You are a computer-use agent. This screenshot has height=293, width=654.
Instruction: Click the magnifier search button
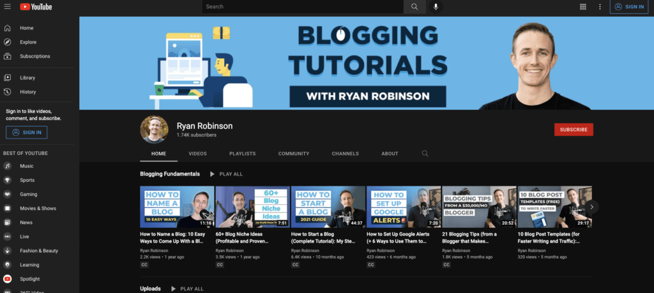[414, 6]
